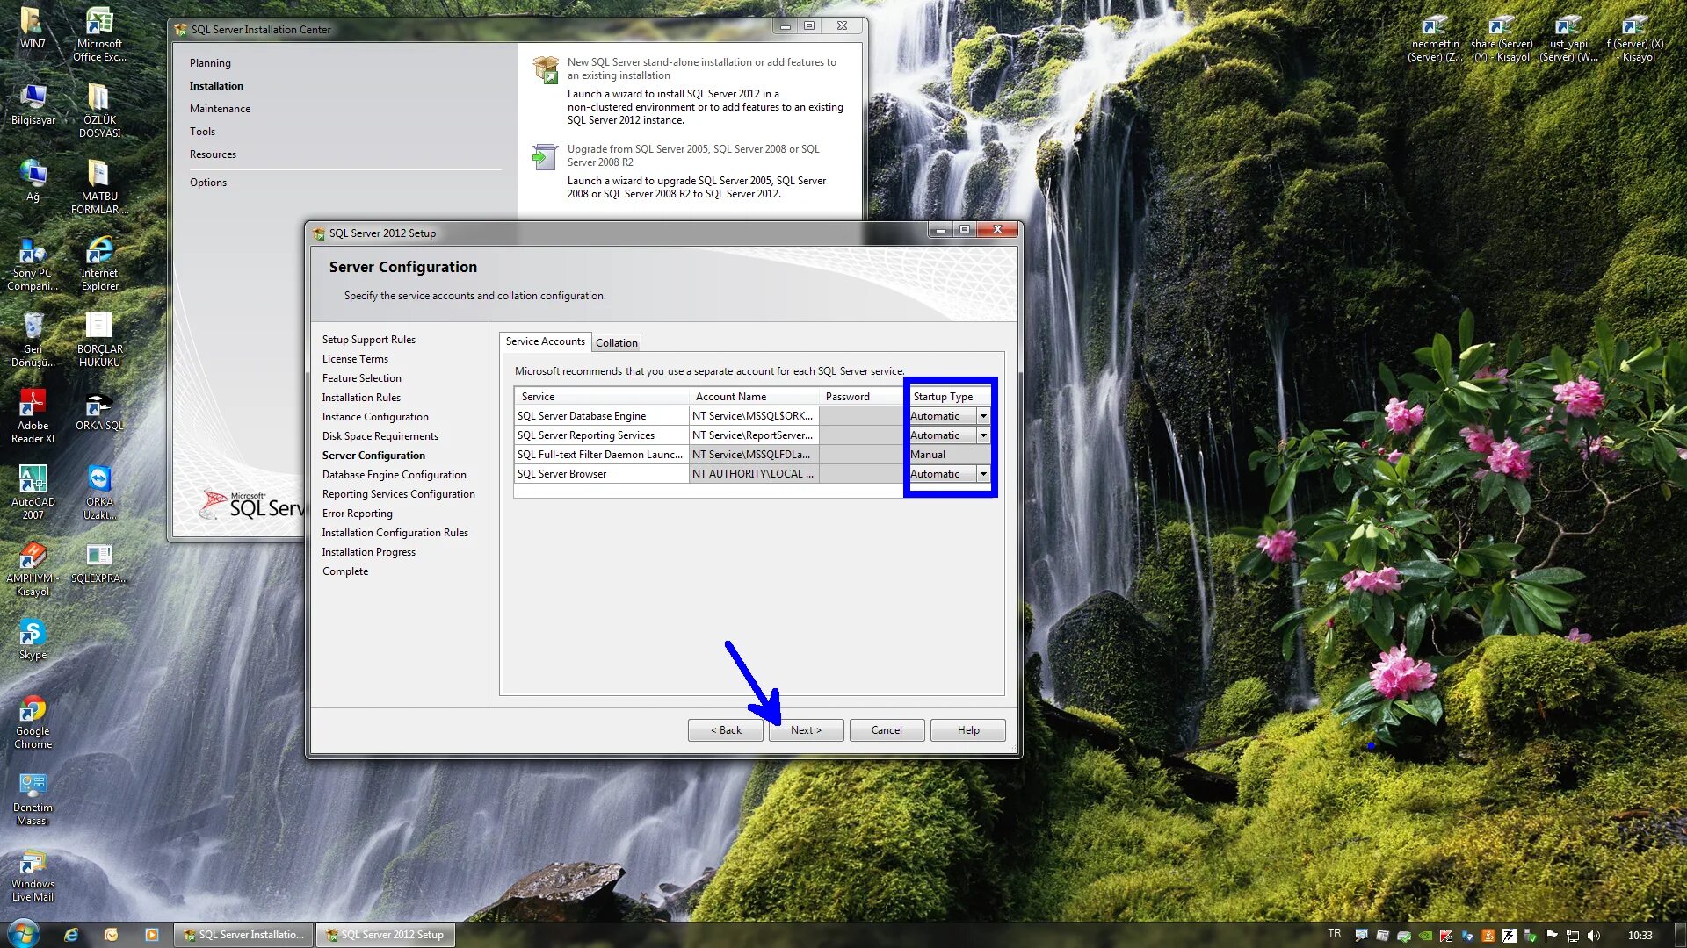Switch to SQL Server Installation Center taskbar button
Screen dimensions: 1687x948
pos(243,935)
